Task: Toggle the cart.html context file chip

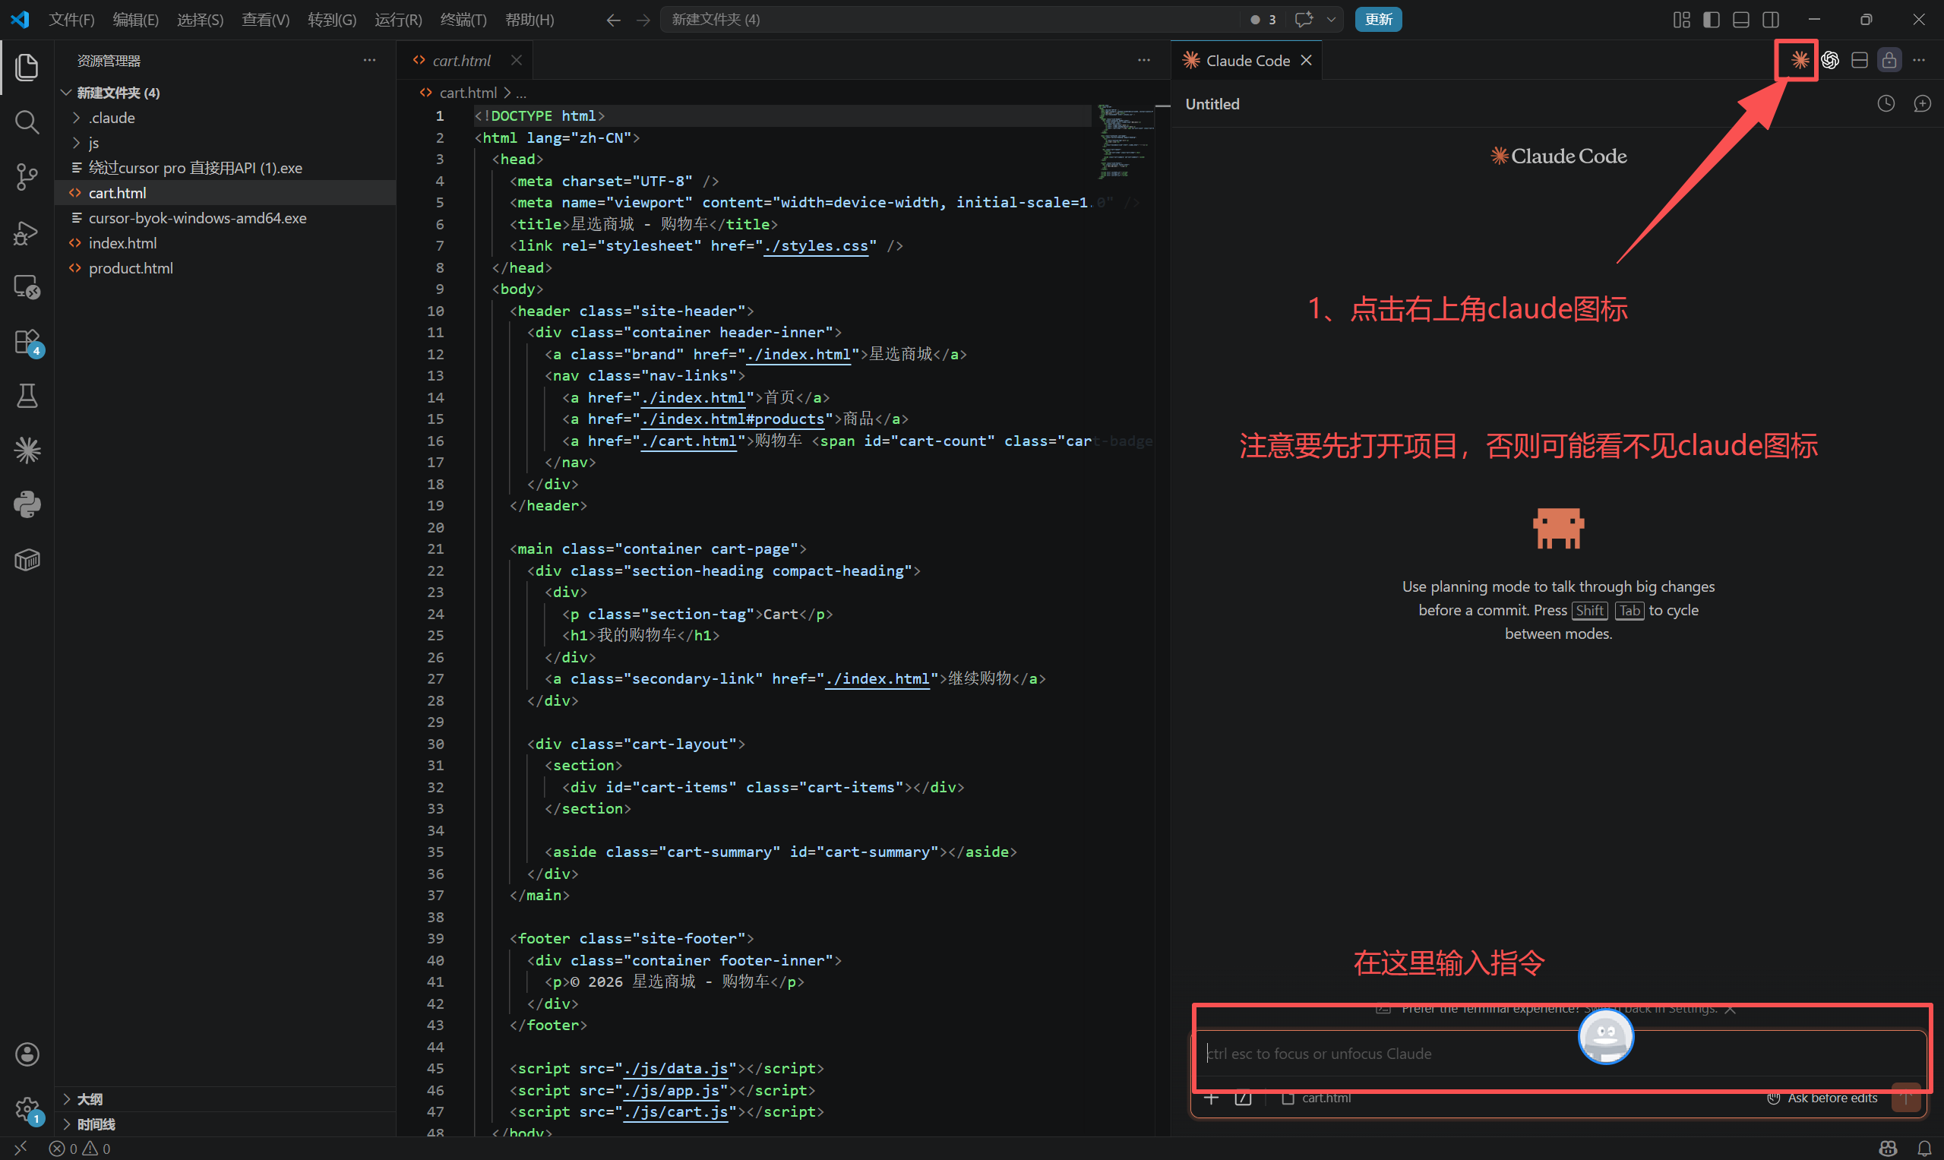Action: click(1317, 1098)
